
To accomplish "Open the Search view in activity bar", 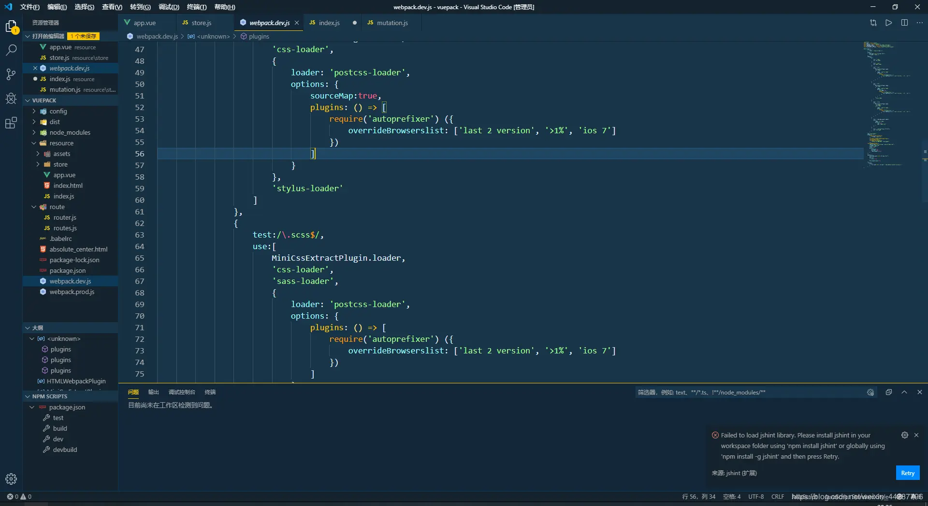I will click(x=11, y=50).
